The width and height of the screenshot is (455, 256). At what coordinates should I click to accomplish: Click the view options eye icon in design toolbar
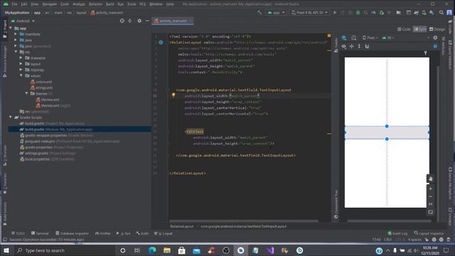[344, 46]
